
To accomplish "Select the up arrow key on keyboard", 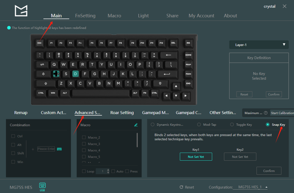I will tap(176, 86).
